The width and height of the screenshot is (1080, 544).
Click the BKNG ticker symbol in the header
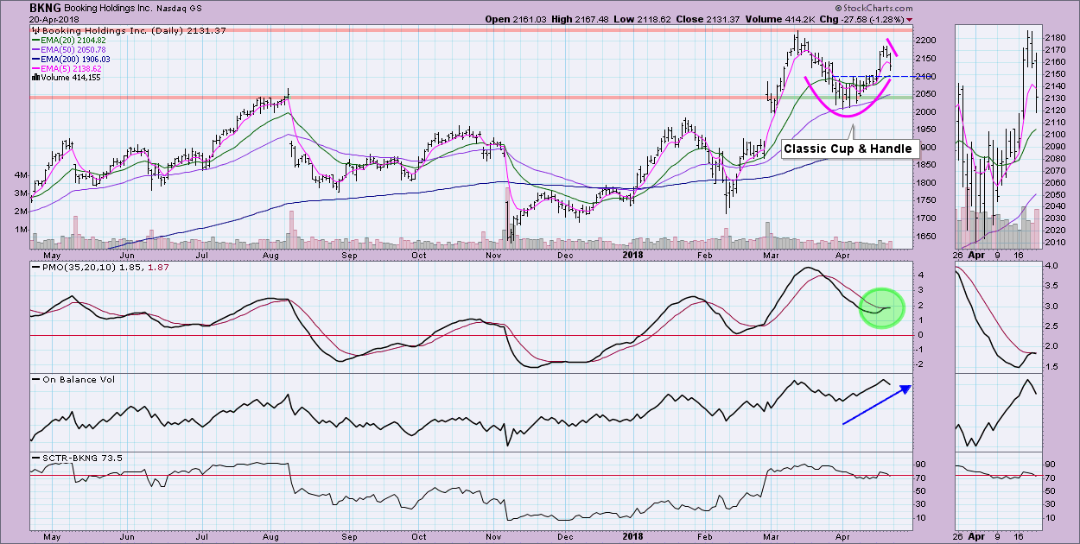point(46,8)
